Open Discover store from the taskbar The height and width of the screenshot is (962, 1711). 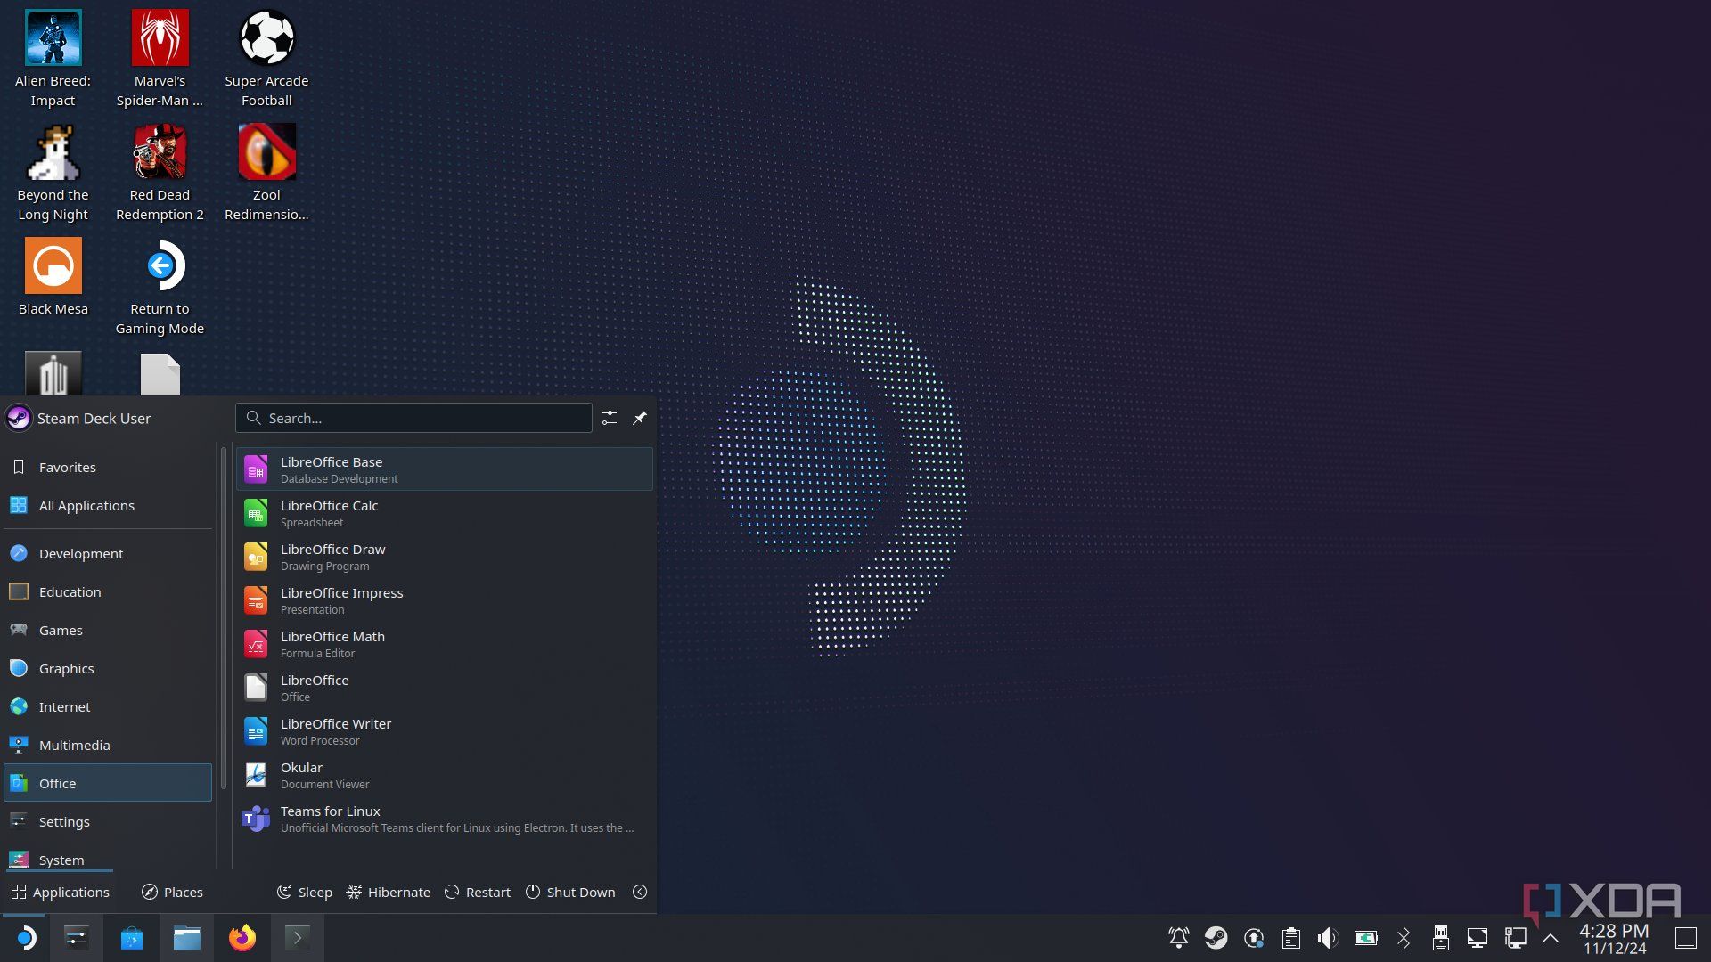(x=132, y=938)
